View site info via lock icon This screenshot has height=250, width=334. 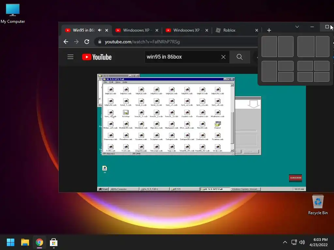pyautogui.click(x=100, y=42)
